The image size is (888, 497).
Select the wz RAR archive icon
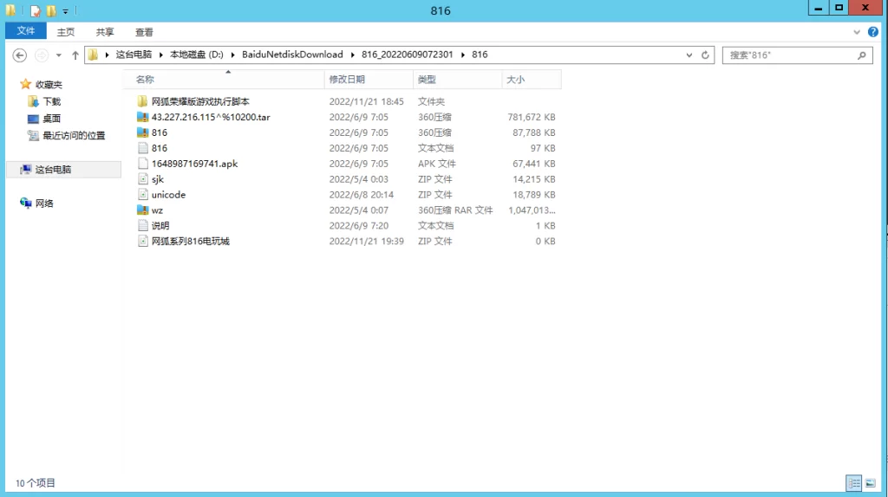point(143,210)
